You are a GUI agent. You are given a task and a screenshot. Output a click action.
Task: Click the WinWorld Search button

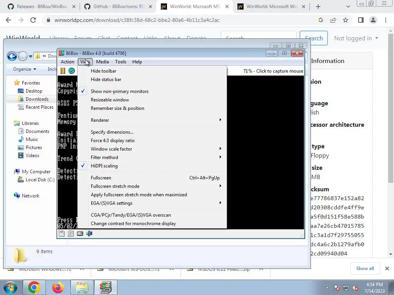coord(314,38)
